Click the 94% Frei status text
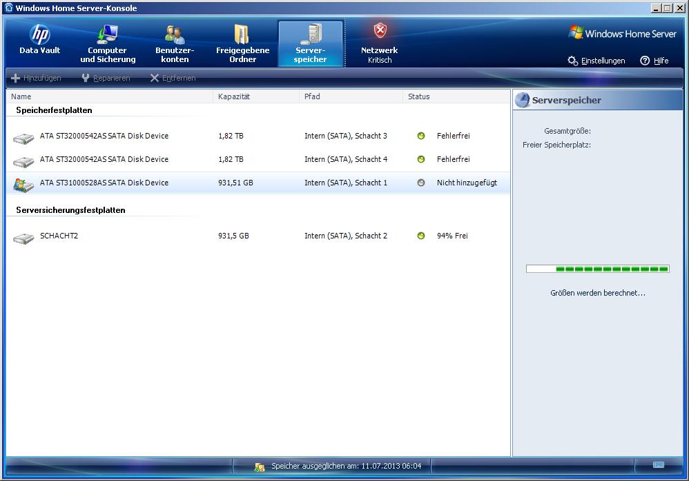689x481 pixels. coord(452,236)
